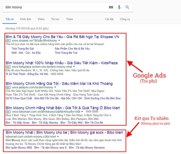181x154 pixels.
Task: Click the 'Khoảng 179.000 kết quả' result count
Action: [27, 29]
